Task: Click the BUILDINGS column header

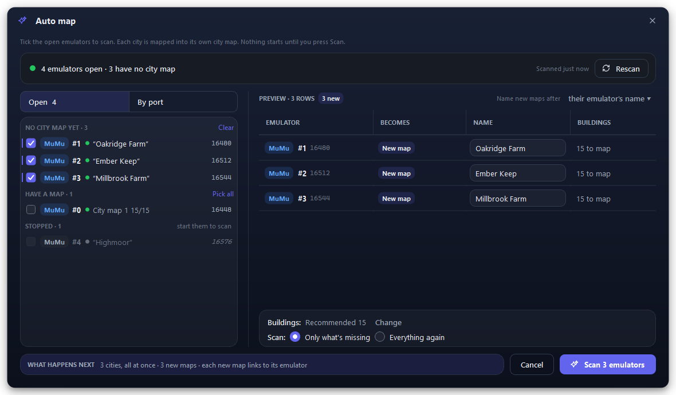Action: point(594,123)
